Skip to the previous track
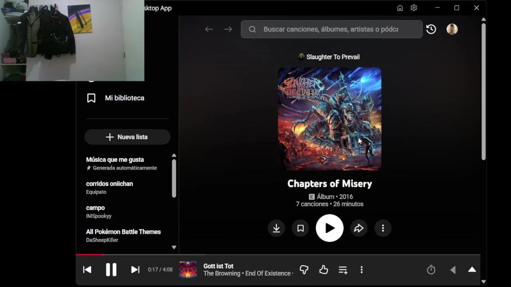Viewport: 511px width, 287px height. (x=87, y=270)
